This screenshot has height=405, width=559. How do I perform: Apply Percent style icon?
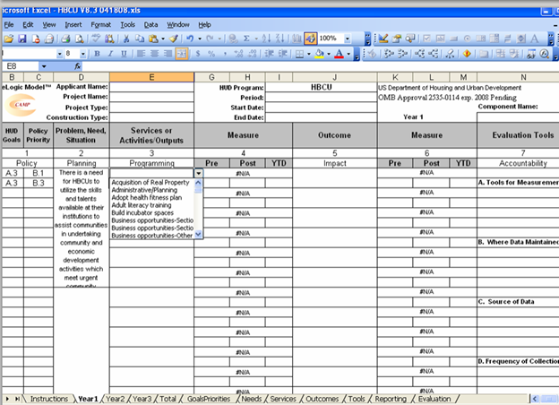coord(211,54)
